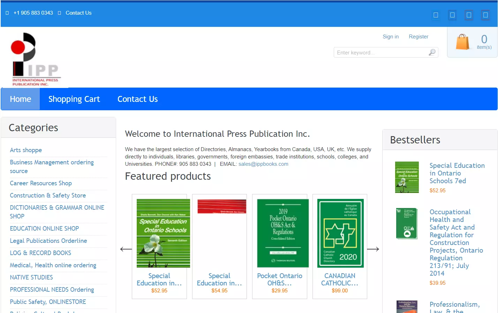Open the Canadian Catholic 2020 directory cover
498x313 pixels.
tap(340, 233)
